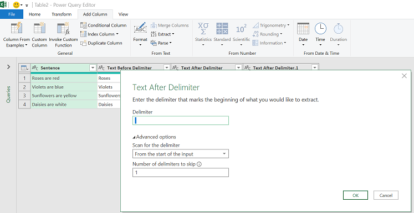
Task: Open Text Before Delimiter filter dropdown
Action: tap(167, 68)
